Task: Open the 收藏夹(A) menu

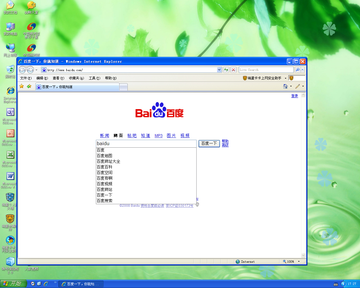Action: tap(76, 78)
